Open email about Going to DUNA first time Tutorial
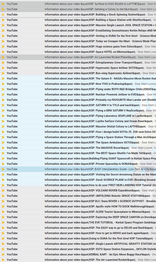The width and height of the screenshot is (156, 262). pyautogui.click(x=78, y=238)
